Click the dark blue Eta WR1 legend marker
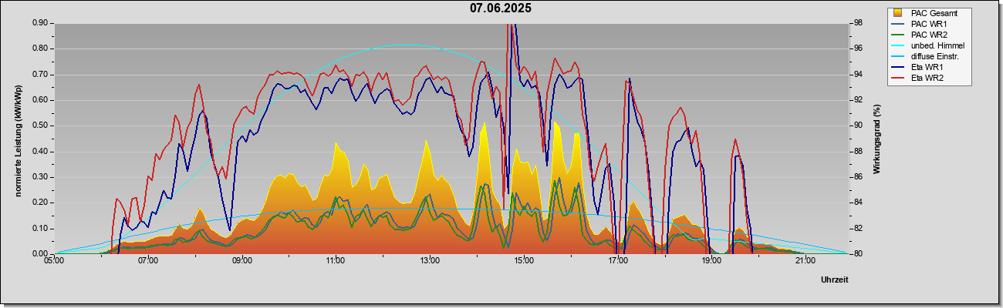This screenshot has width=1003, height=308. 898,67
